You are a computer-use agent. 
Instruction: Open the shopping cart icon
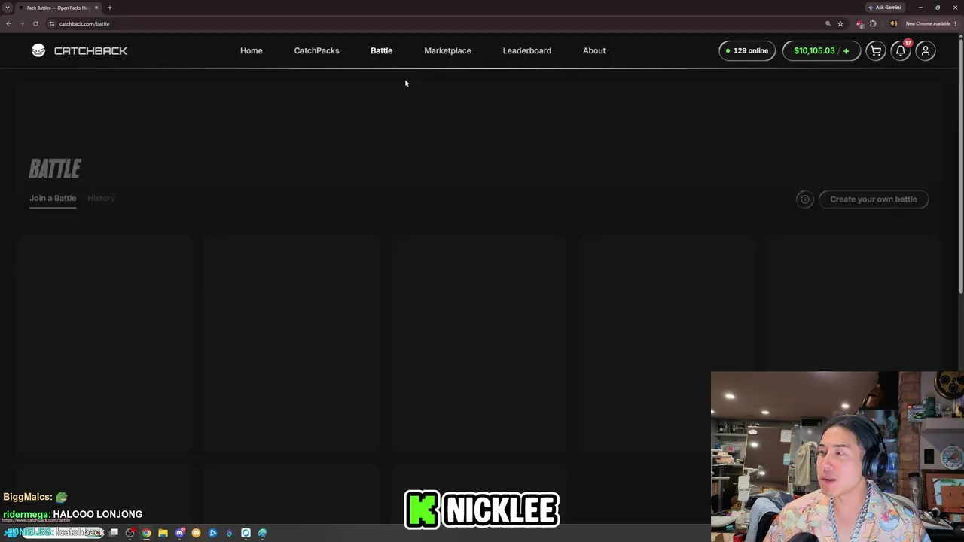point(876,50)
